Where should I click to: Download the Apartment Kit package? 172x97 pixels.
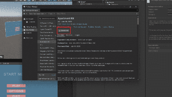[64, 31]
